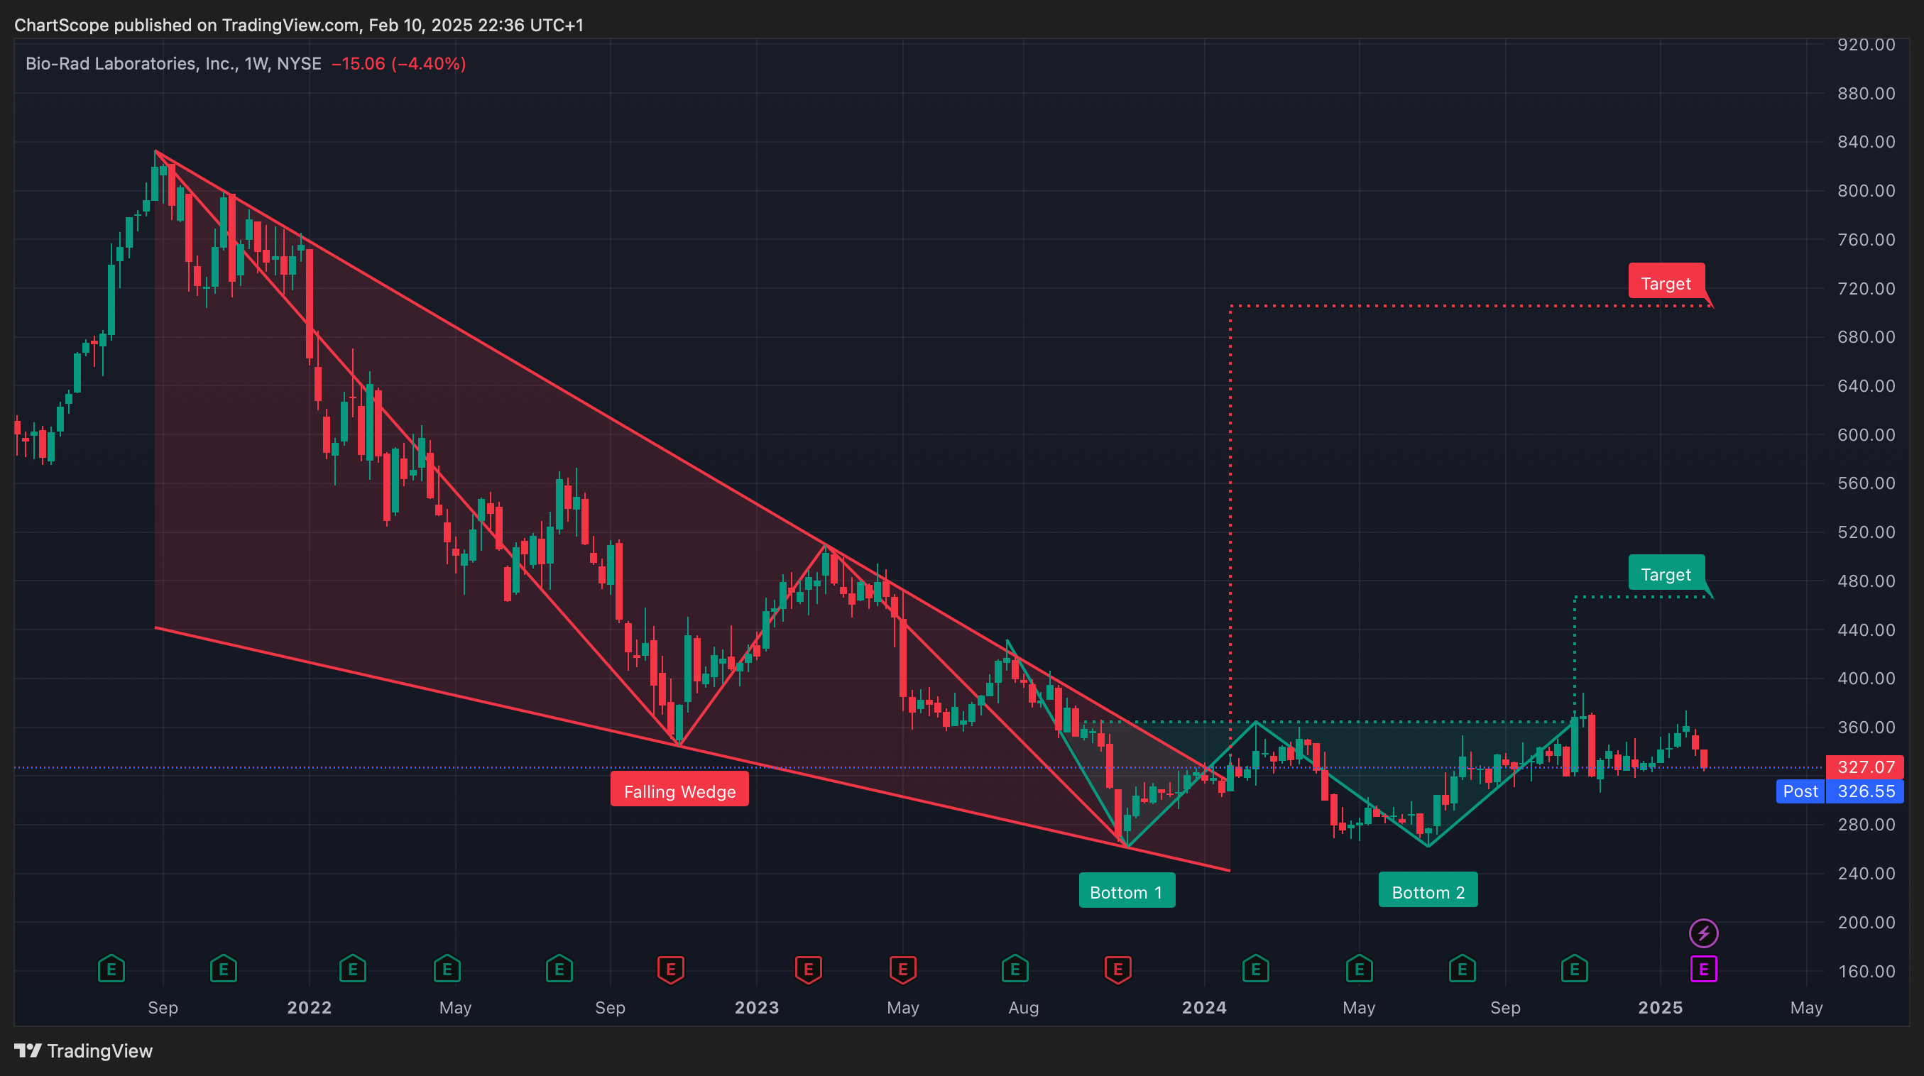This screenshot has width=1924, height=1076.
Task: Click red earnings marker just before 2024
Action: (1118, 970)
